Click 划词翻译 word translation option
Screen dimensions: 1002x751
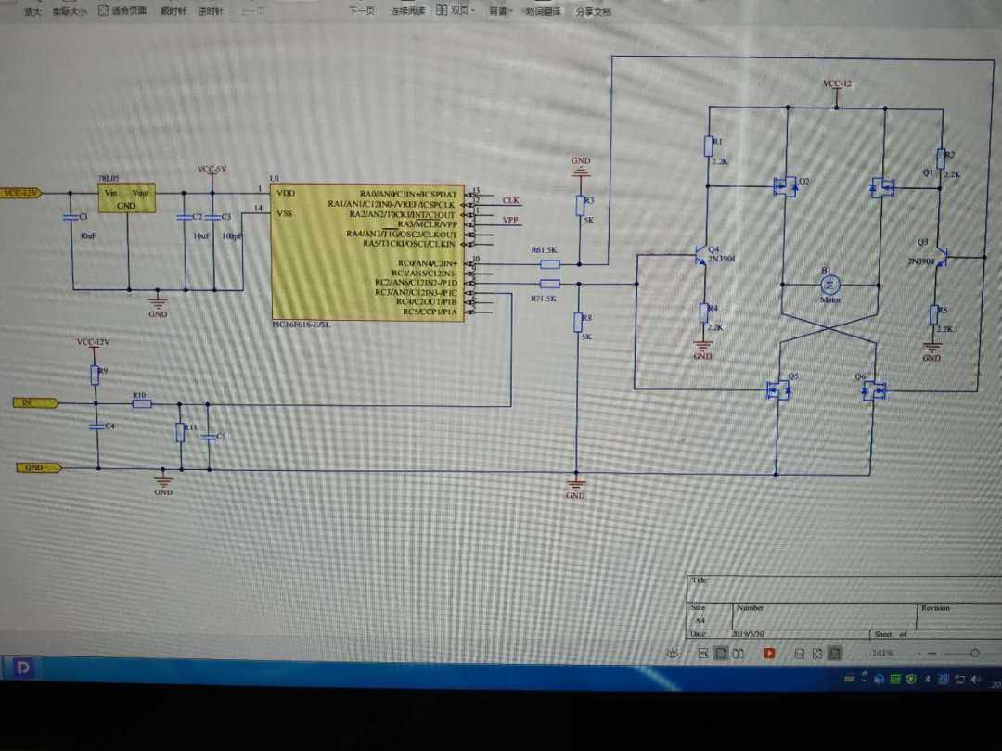(543, 12)
